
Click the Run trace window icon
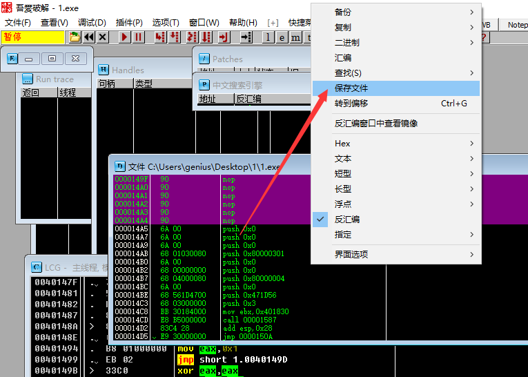[28, 79]
